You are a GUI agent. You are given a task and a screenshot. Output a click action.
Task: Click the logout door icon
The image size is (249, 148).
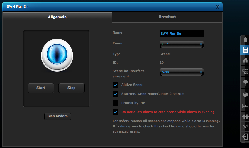[x=245, y=137]
